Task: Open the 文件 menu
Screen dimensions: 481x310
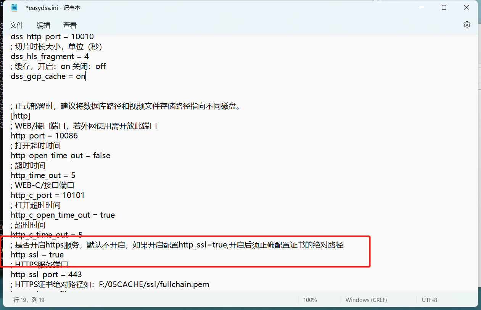Action: [17, 25]
